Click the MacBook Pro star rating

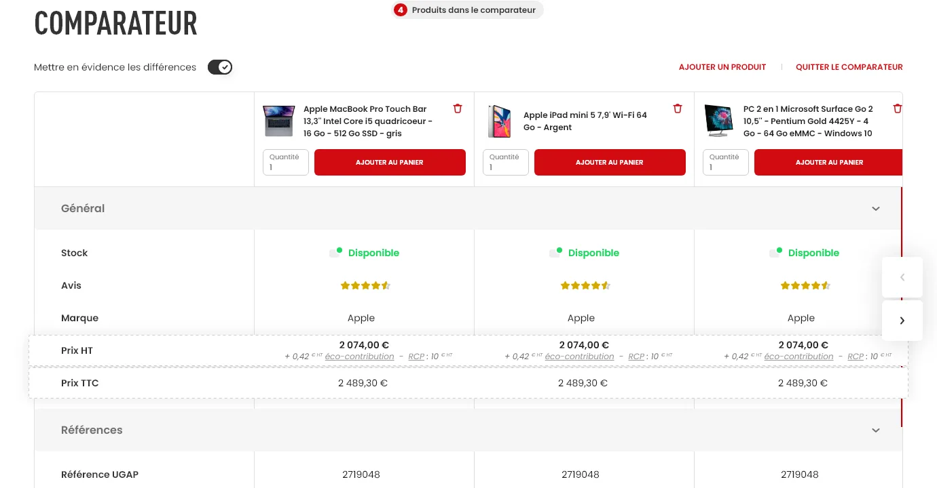[x=365, y=286]
